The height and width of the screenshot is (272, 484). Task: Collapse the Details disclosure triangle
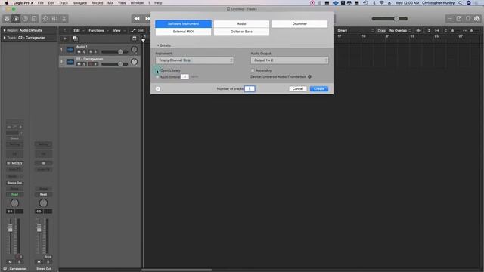tap(158, 45)
